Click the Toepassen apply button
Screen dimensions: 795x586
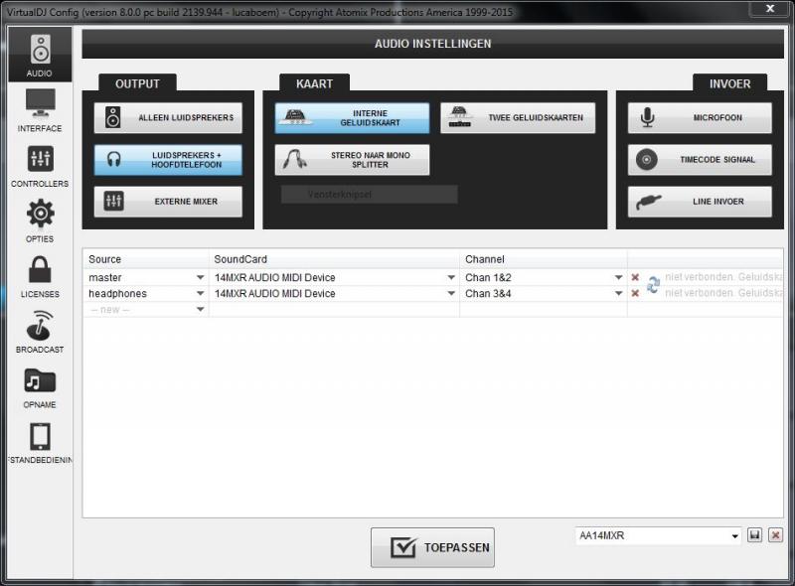click(x=432, y=547)
